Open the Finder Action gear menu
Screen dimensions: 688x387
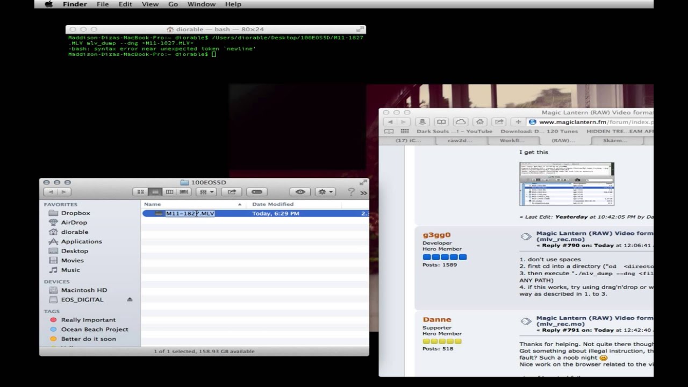tap(325, 192)
